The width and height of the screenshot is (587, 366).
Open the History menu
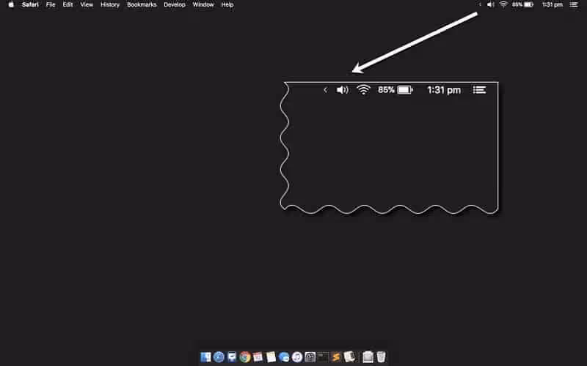click(109, 4)
